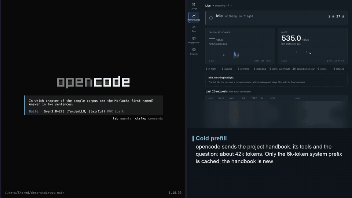Image resolution: width=352 pixels, height=198 pixels.
Task: Click the /Users/Shared/demo-staircut:main path
Action: coord(34,192)
